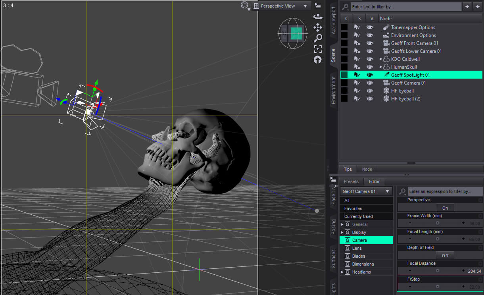The height and width of the screenshot is (295, 484).
Task: Switch to the Presets tab
Action: click(x=351, y=181)
